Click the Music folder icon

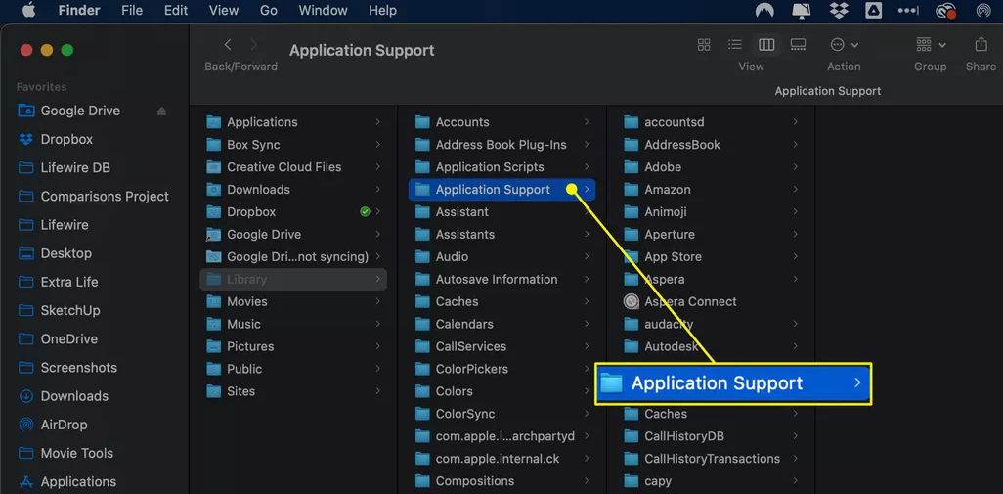214,324
